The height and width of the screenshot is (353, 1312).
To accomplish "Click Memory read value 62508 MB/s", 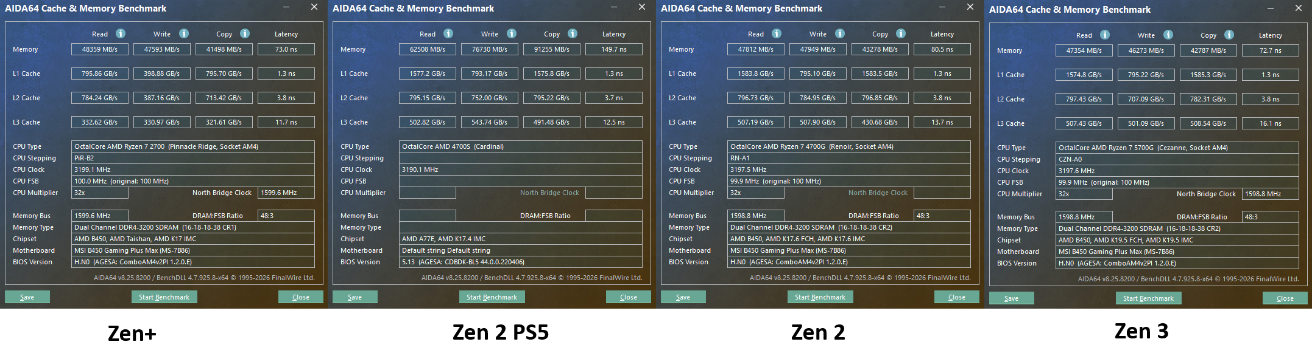I will pos(428,49).
